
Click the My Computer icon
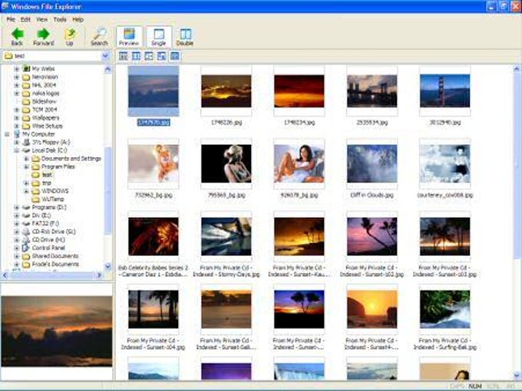click(x=17, y=134)
